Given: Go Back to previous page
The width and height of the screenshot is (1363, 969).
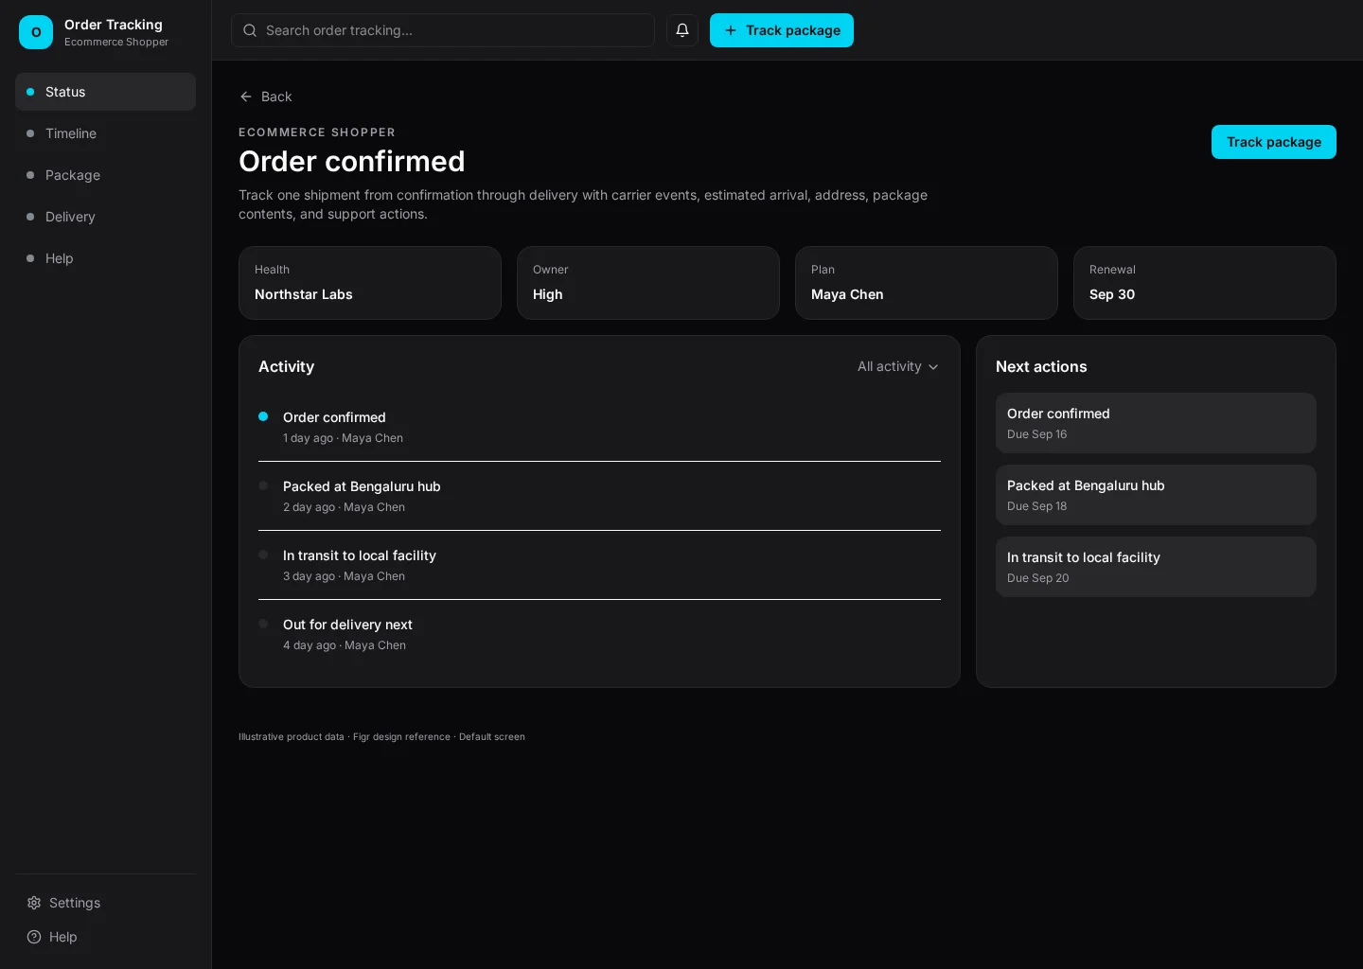Looking at the screenshot, I should click(x=266, y=97).
